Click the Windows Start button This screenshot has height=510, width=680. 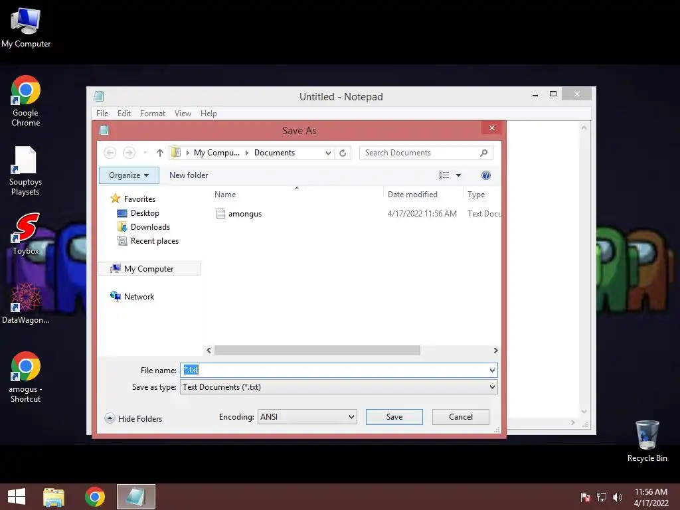click(17, 497)
